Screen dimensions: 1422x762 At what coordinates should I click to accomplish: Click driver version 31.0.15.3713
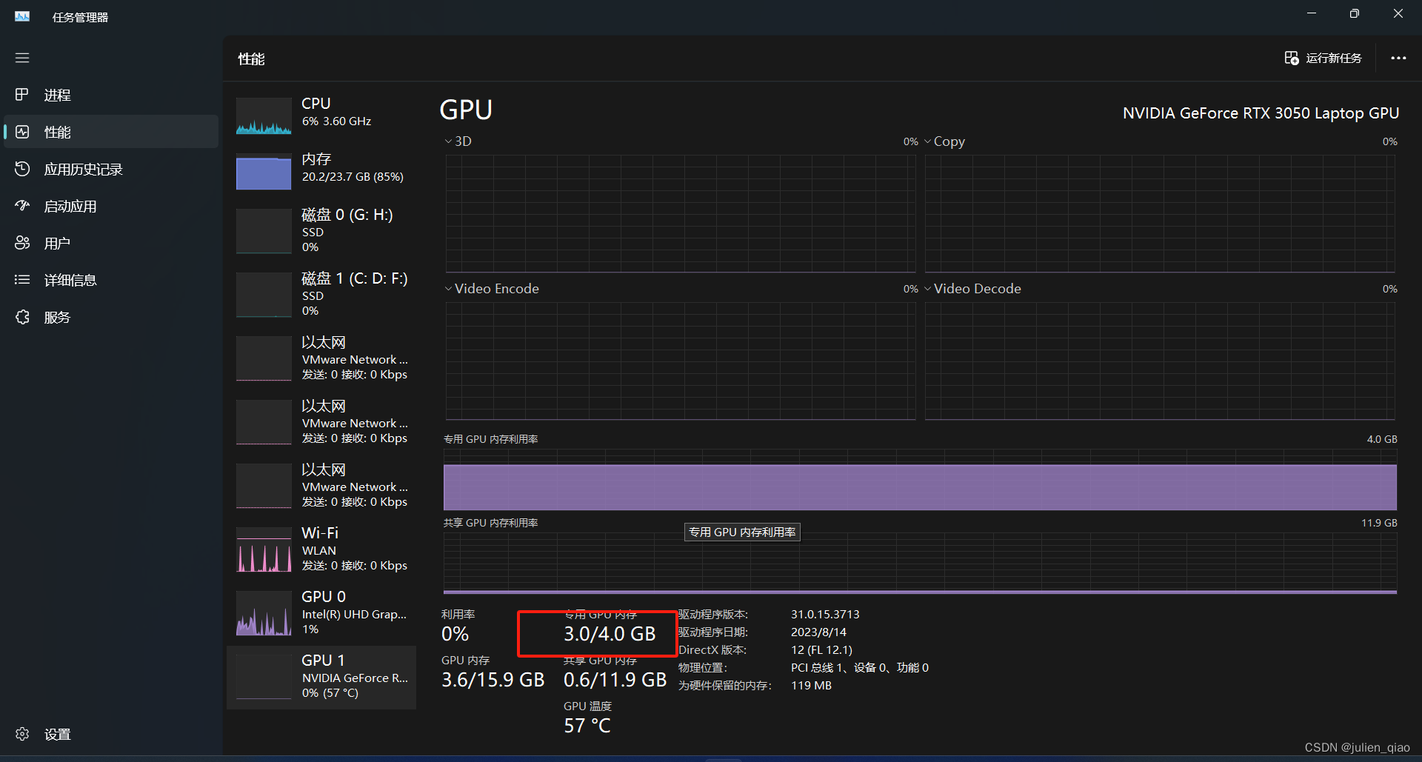coord(825,615)
